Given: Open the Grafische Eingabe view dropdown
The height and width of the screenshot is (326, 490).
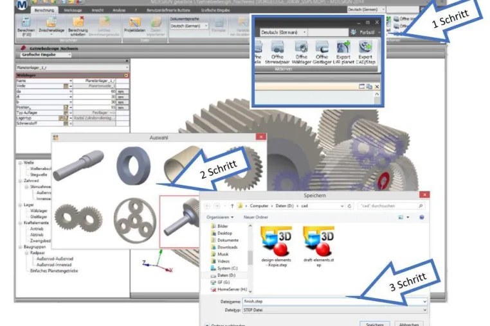Looking at the screenshot, I should click(46, 55).
